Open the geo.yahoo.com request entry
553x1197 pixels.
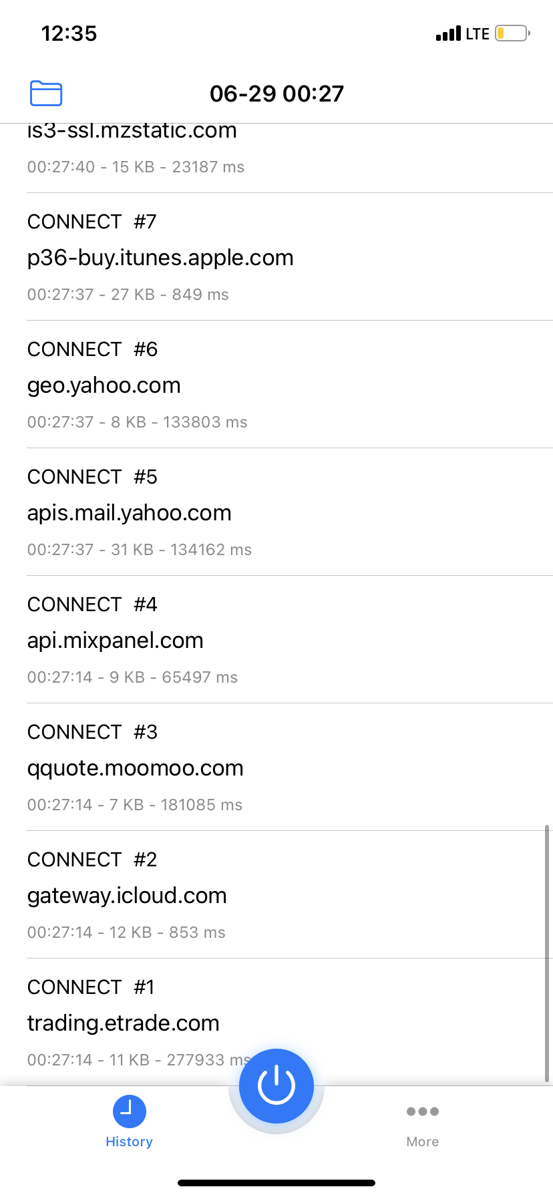pos(104,385)
